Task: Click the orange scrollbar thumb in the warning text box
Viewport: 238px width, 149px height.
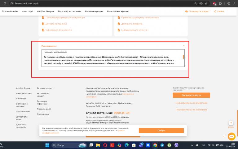Action: pyautogui.click(x=183, y=57)
